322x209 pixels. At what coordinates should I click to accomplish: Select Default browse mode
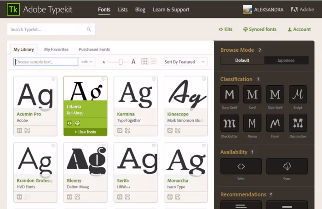(242, 60)
